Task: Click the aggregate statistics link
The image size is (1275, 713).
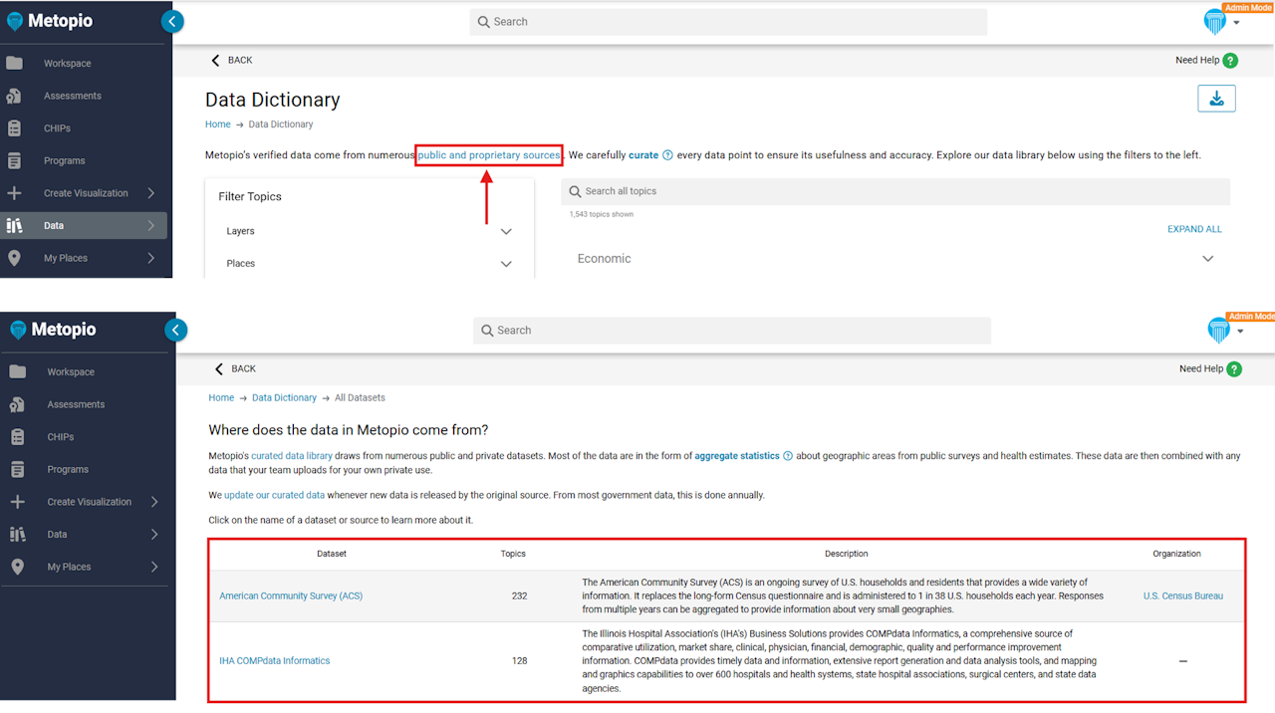Action: (x=737, y=456)
